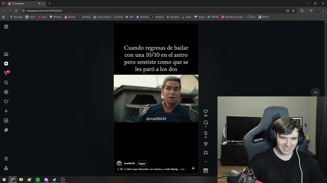Open #amig hashtag in caption

[174, 169]
